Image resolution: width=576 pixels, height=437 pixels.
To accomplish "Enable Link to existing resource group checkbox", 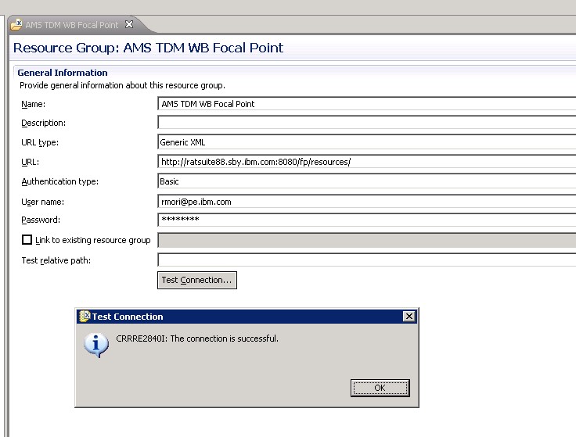I will (x=27, y=239).
